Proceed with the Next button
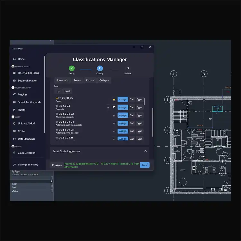 pos(145,165)
